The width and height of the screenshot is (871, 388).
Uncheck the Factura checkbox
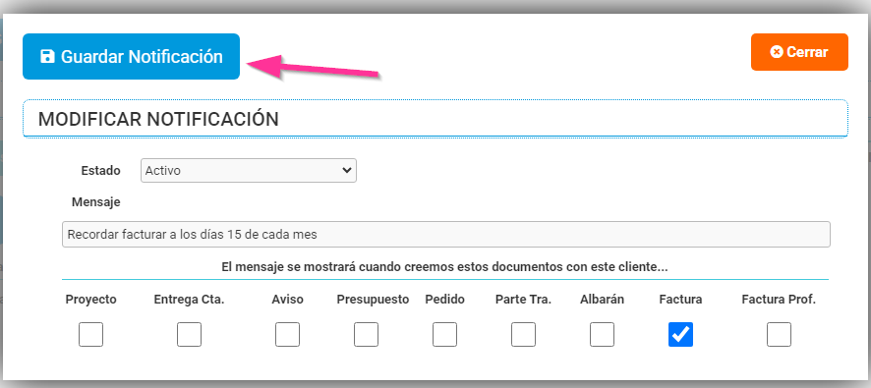click(680, 335)
